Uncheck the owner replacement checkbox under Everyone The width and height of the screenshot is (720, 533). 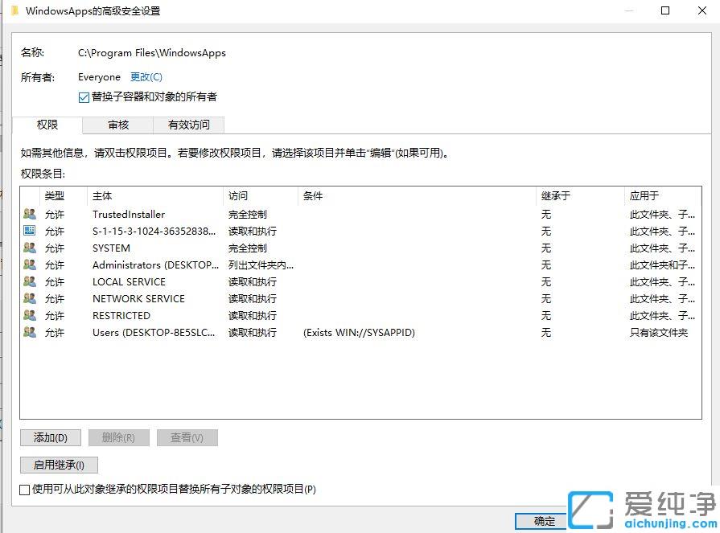tap(83, 96)
